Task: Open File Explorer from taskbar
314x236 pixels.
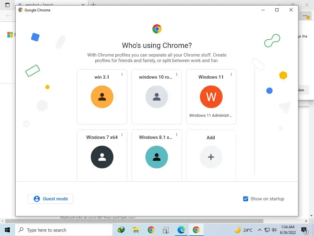Action: [136, 230]
